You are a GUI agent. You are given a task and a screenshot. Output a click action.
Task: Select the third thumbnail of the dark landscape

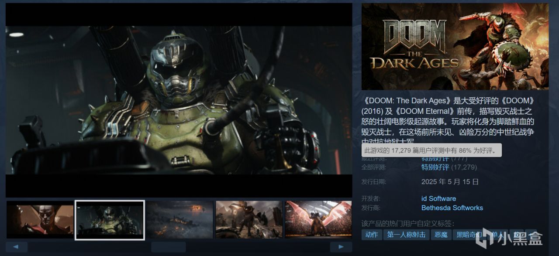(179, 219)
